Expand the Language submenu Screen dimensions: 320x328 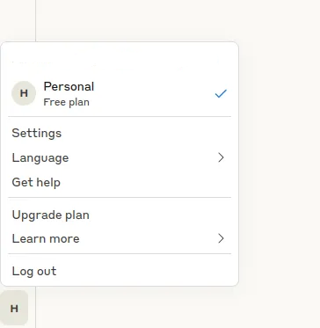[x=120, y=157]
